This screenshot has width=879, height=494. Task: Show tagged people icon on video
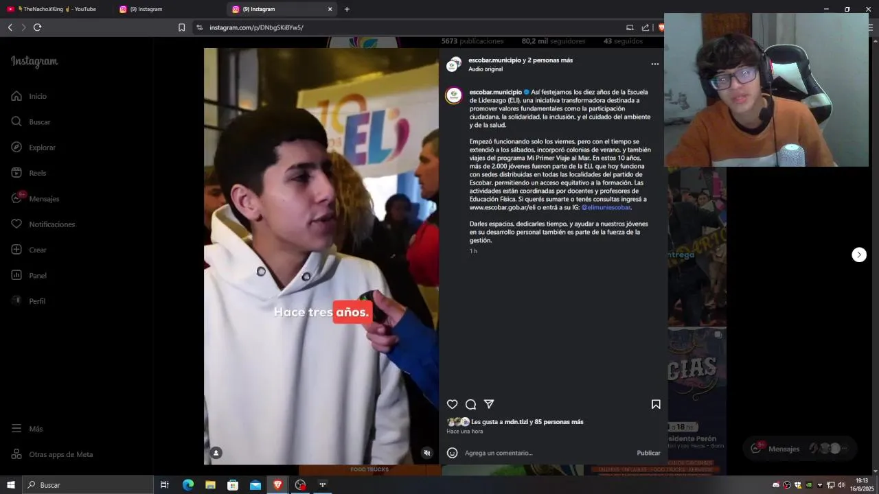point(216,453)
